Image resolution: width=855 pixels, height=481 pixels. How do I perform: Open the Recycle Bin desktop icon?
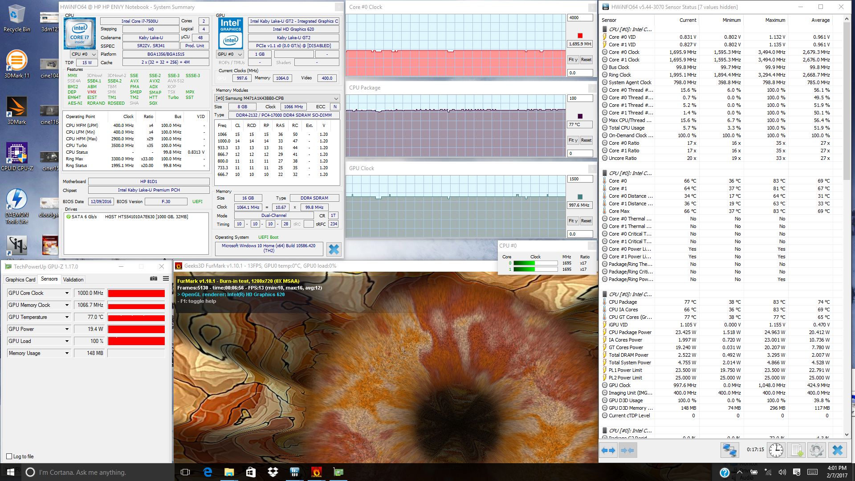pyautogui.click(x=16, y=18)
